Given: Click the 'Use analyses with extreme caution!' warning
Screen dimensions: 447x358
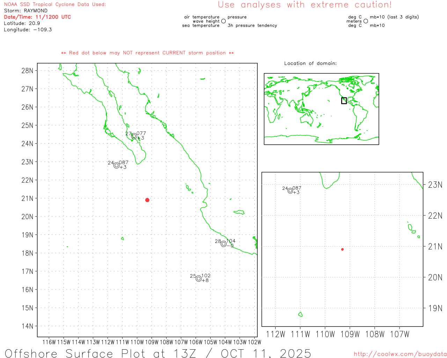Looking at the screenshot, I should [305, 5].
